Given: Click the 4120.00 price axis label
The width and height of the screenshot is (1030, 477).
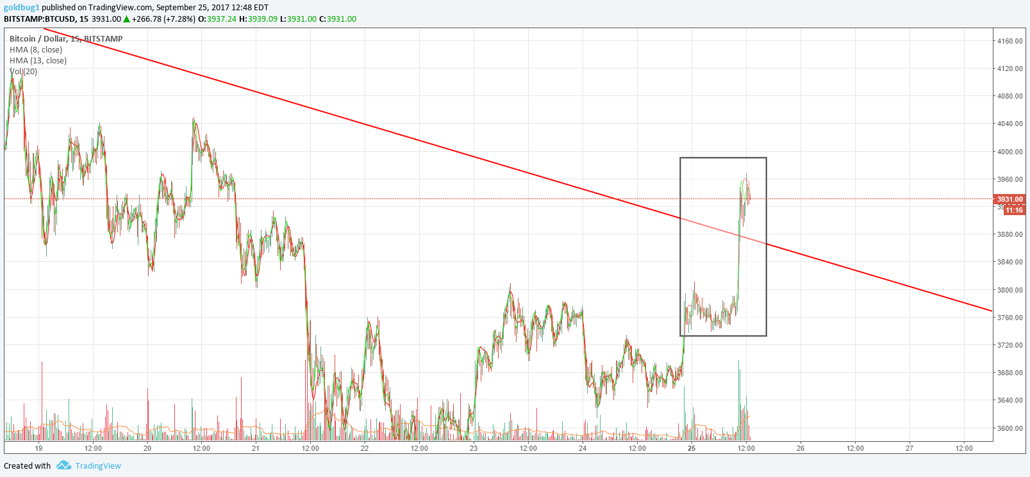Looking at the screenshot, I should pos(1010,69).
